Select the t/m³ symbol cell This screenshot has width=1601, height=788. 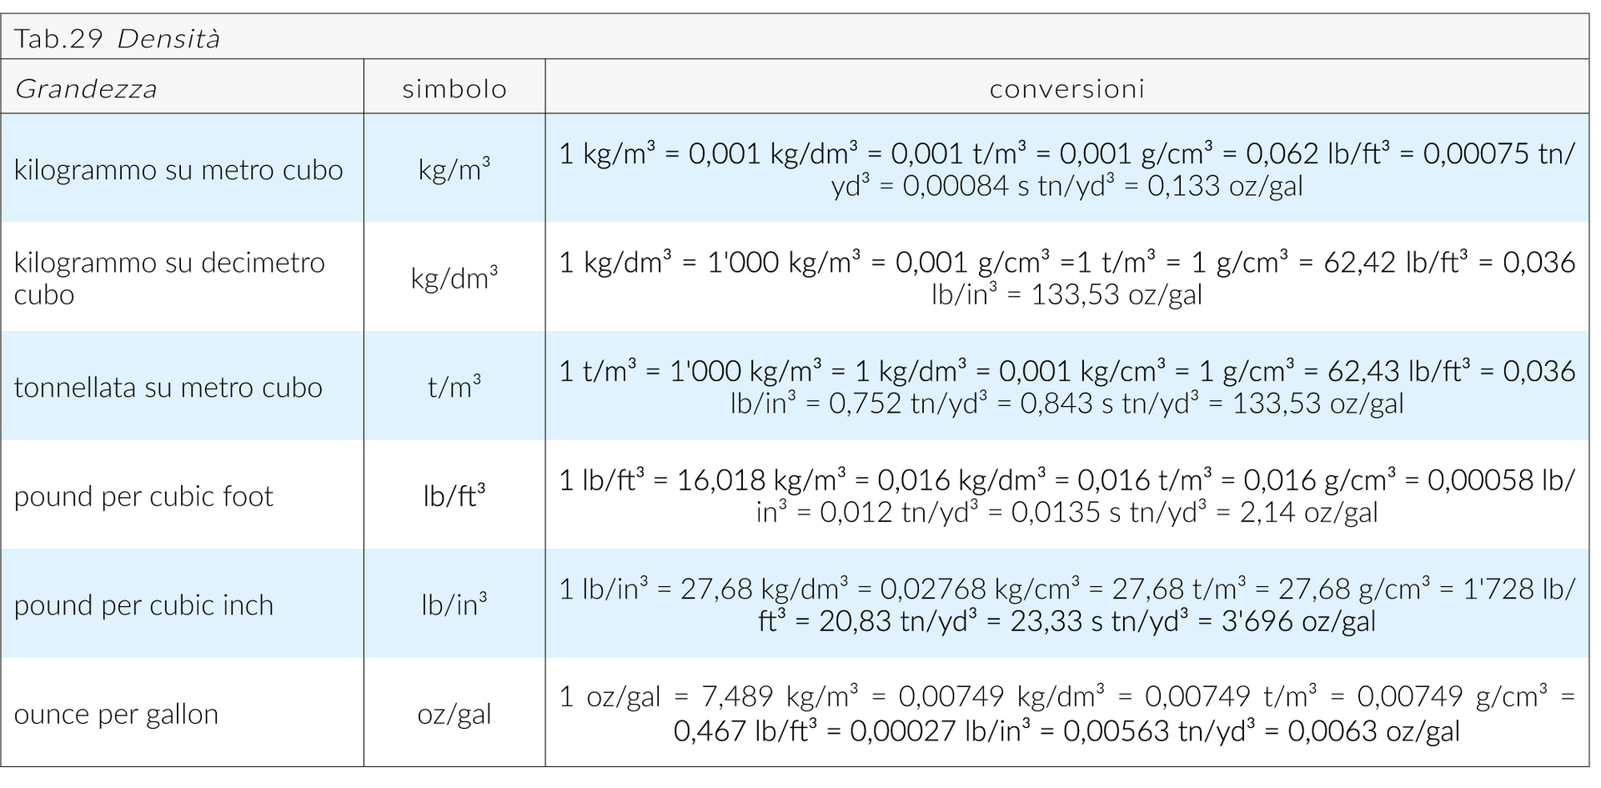(x=454, y=387)
